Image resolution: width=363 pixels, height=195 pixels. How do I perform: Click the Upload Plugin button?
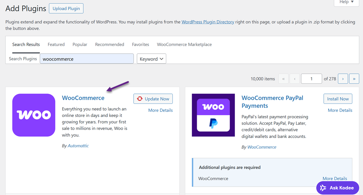click(x=66, y=8)
